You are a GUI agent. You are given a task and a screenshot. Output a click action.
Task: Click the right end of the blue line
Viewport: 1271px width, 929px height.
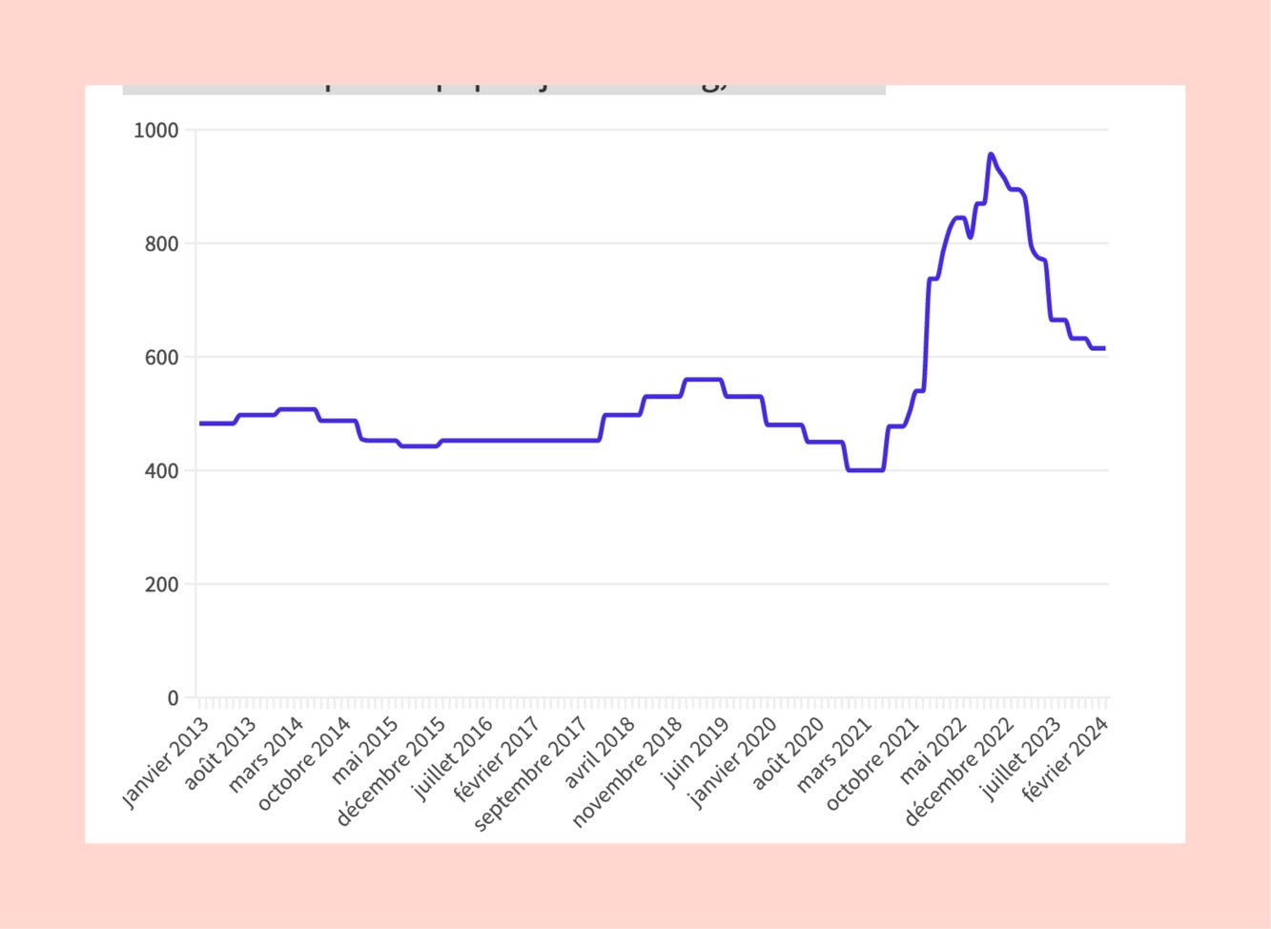(1103, 348)
